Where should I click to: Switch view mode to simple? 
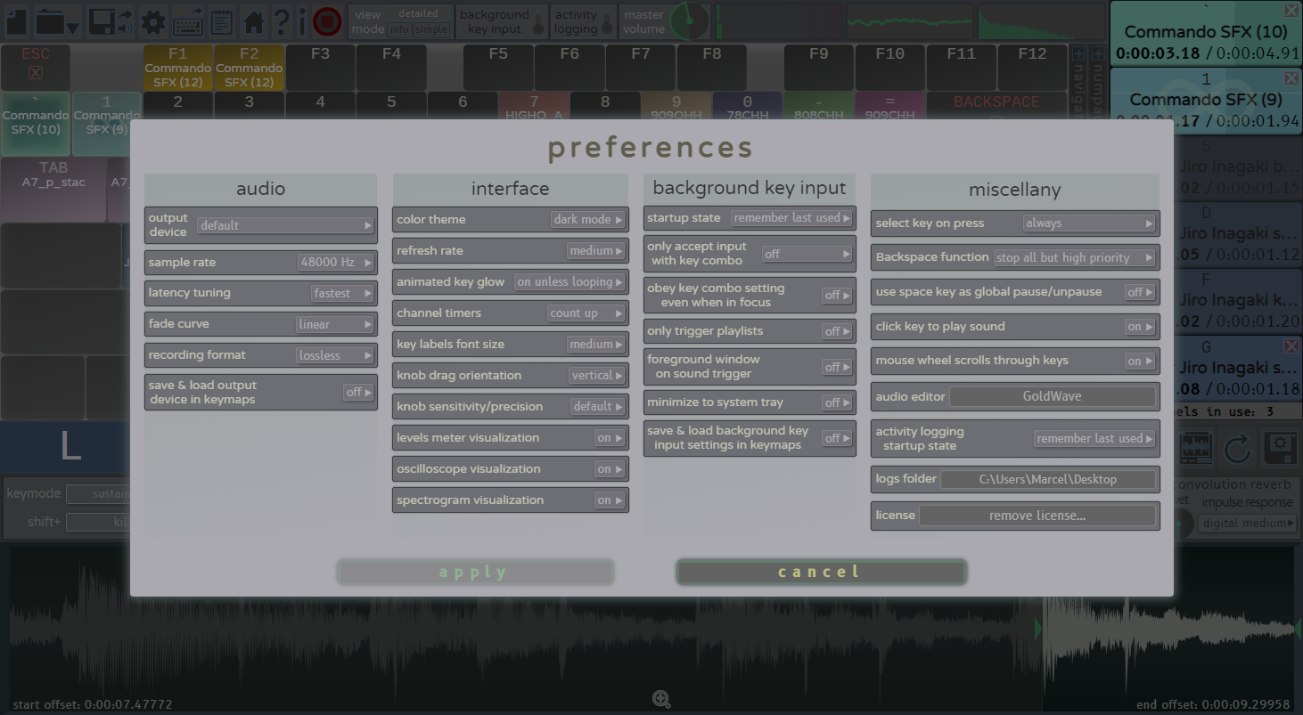(x=432, y=29)
